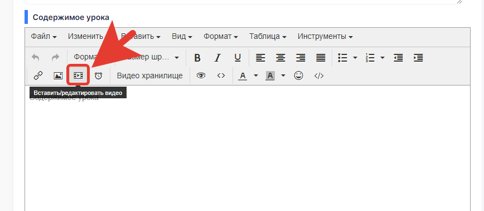Screen dimensions: 484x211
Task: Expand the numbered list style dropdown arrow
Action: [x=383, y=58]
